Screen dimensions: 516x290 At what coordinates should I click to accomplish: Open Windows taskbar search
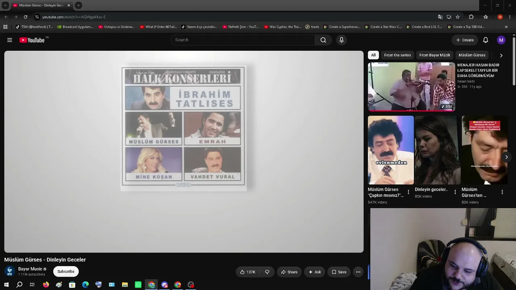19,285
